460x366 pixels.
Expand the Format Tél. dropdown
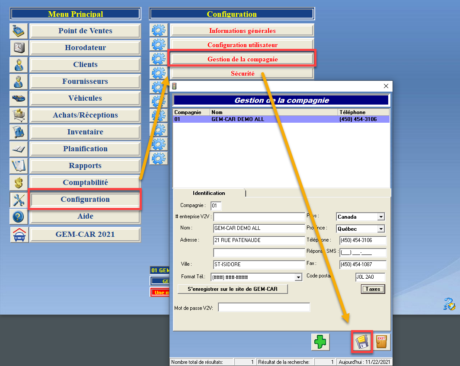(298, 277)
